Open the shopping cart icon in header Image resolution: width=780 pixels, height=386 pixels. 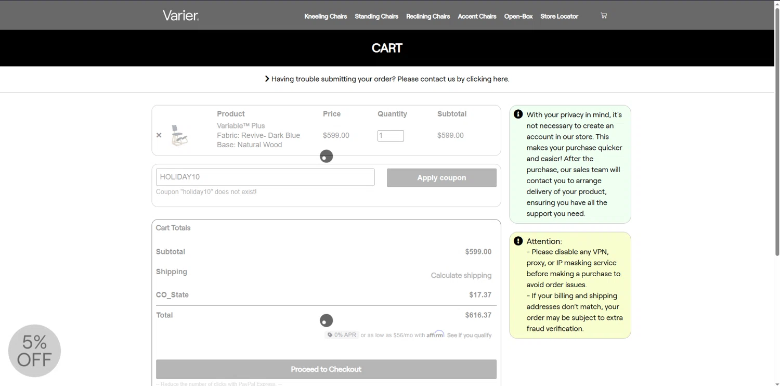[604, 16]
